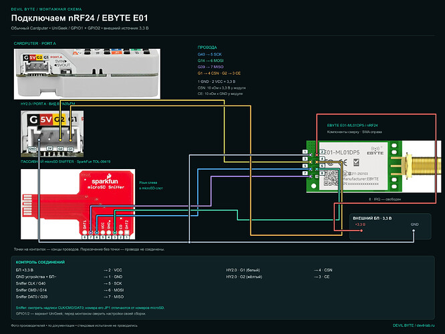Click pin number 2 label on EBYTE module

pyautogui.click(x=322, y=152)
